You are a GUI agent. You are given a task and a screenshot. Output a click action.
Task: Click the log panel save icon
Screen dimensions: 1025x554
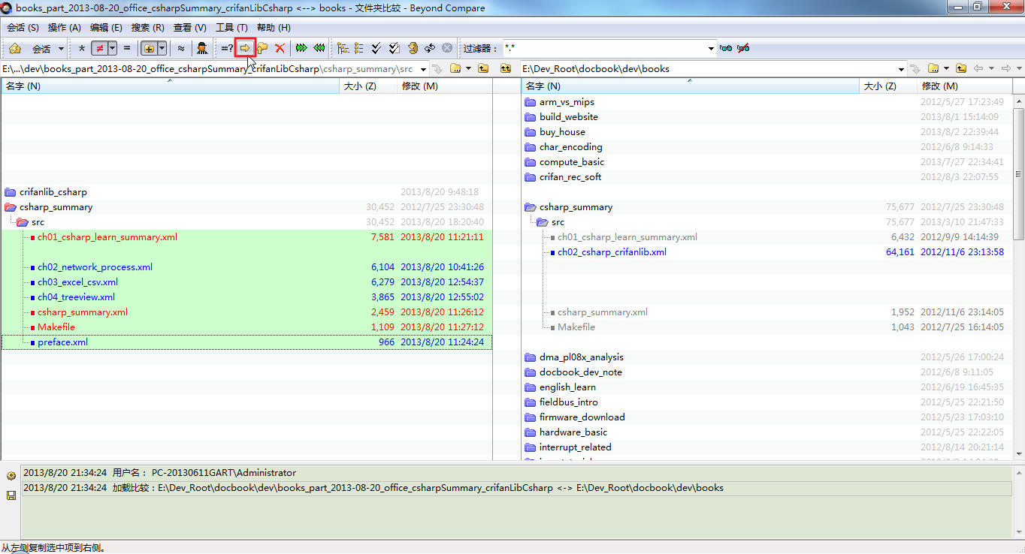pyautogui.click(x=11, y=495)
